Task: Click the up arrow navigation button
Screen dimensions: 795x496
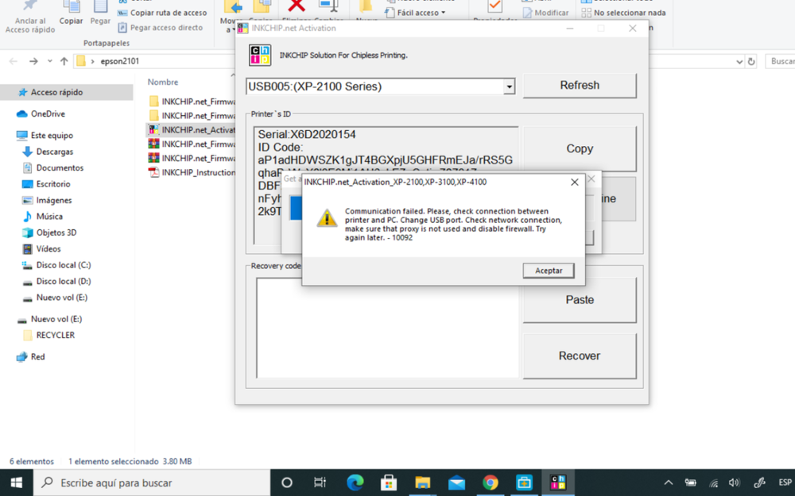Action: tap(64, 61)
